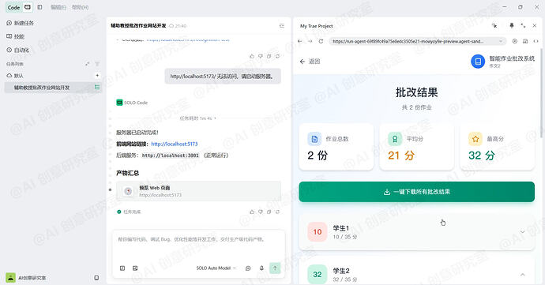
Task: Go back in preview browser
Action: [x=300, y=41]
